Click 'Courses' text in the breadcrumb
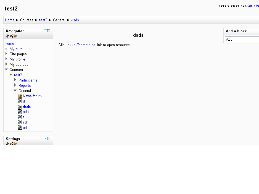Viewport: 259px width, 194px height. coord(27,20)
